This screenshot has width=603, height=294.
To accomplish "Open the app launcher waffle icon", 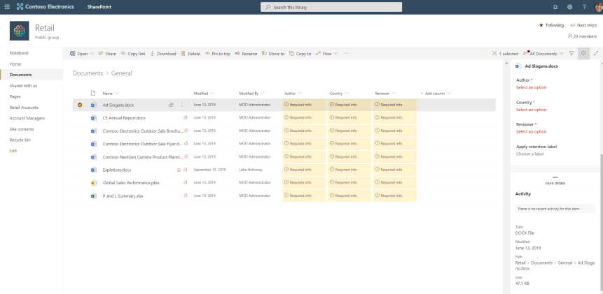I will (7, 7).
